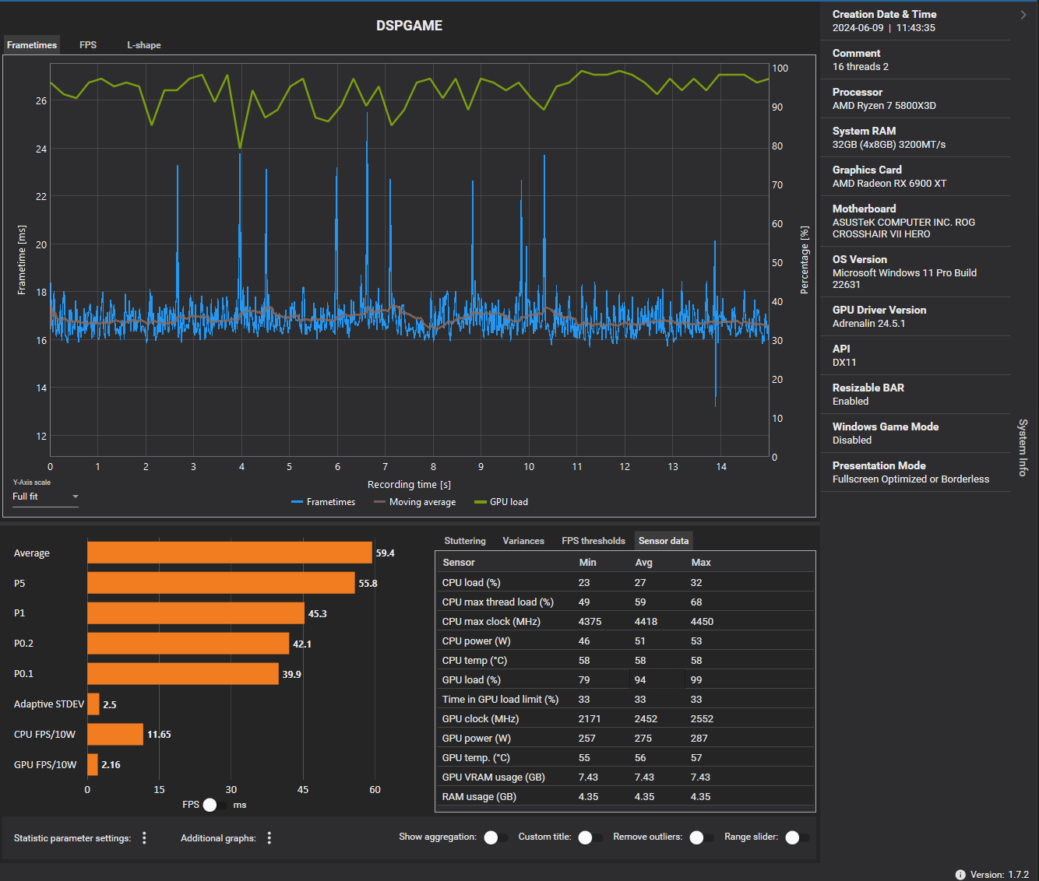1039x881 pixels.
Task: Click the CPU FPS/10W value 11.65
Action: [x=159, y=735]
